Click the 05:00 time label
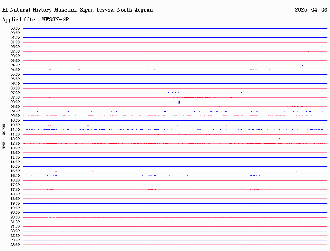Image resolution: width=330 pixels, height=251 pixels. [x=15, y=74]
